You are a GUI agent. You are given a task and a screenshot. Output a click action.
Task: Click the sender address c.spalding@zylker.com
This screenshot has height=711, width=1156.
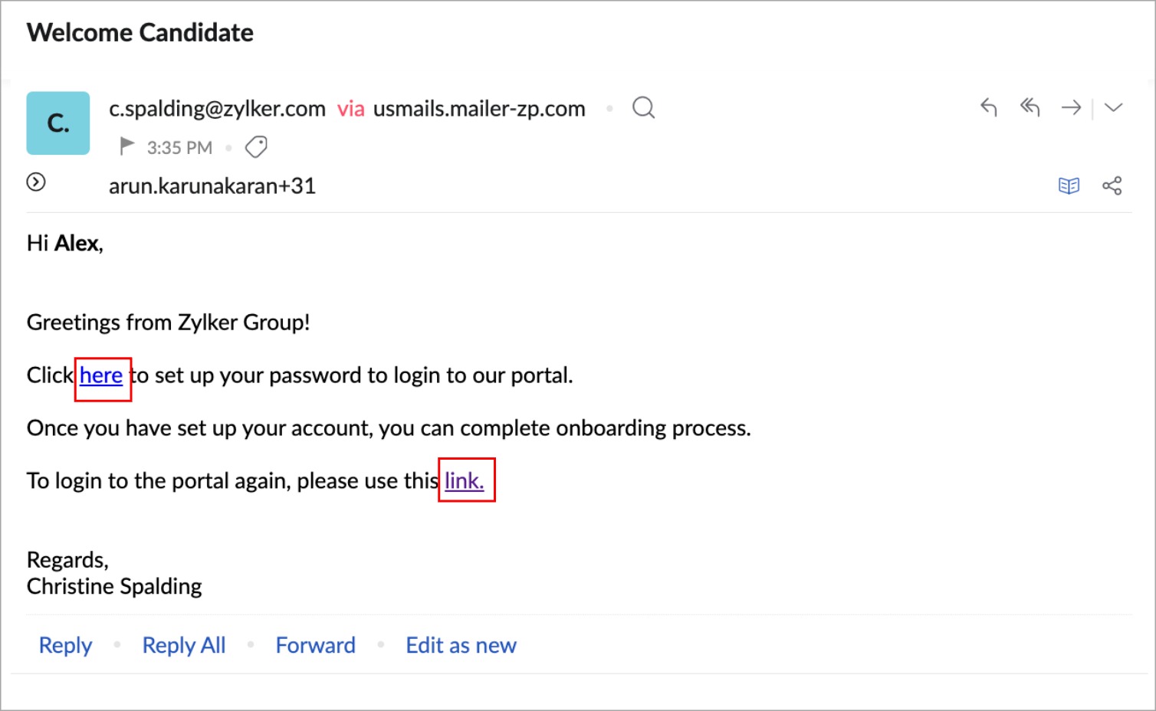[x=217, y=109]
